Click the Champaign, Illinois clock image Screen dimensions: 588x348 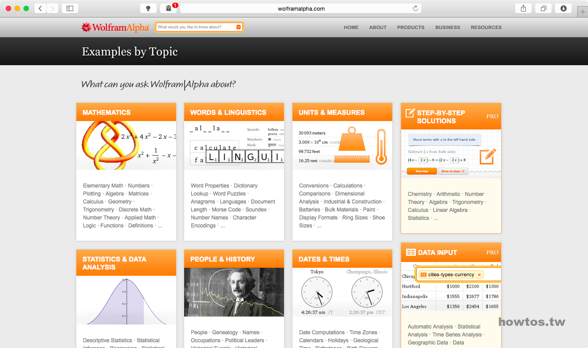click(x=367, y=293)
